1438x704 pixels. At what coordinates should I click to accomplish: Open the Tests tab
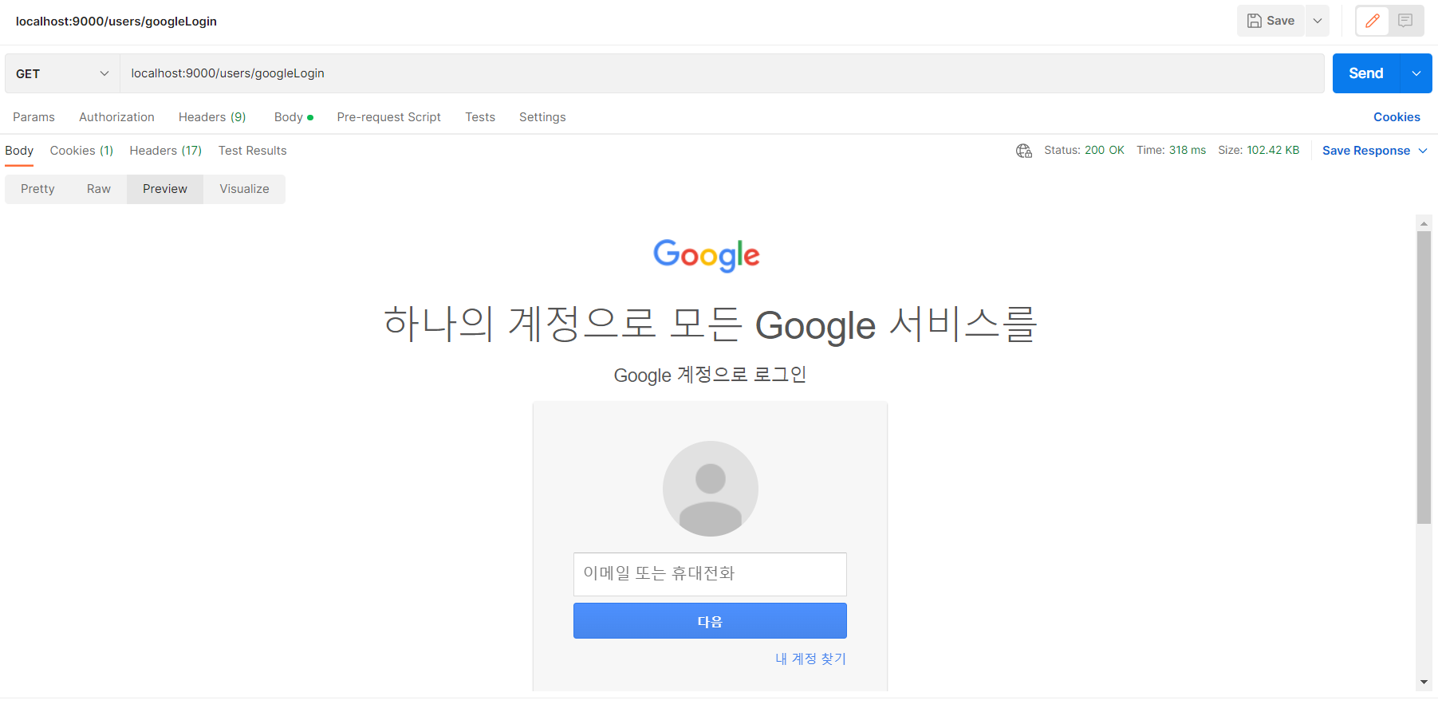[x=480, y=117]
